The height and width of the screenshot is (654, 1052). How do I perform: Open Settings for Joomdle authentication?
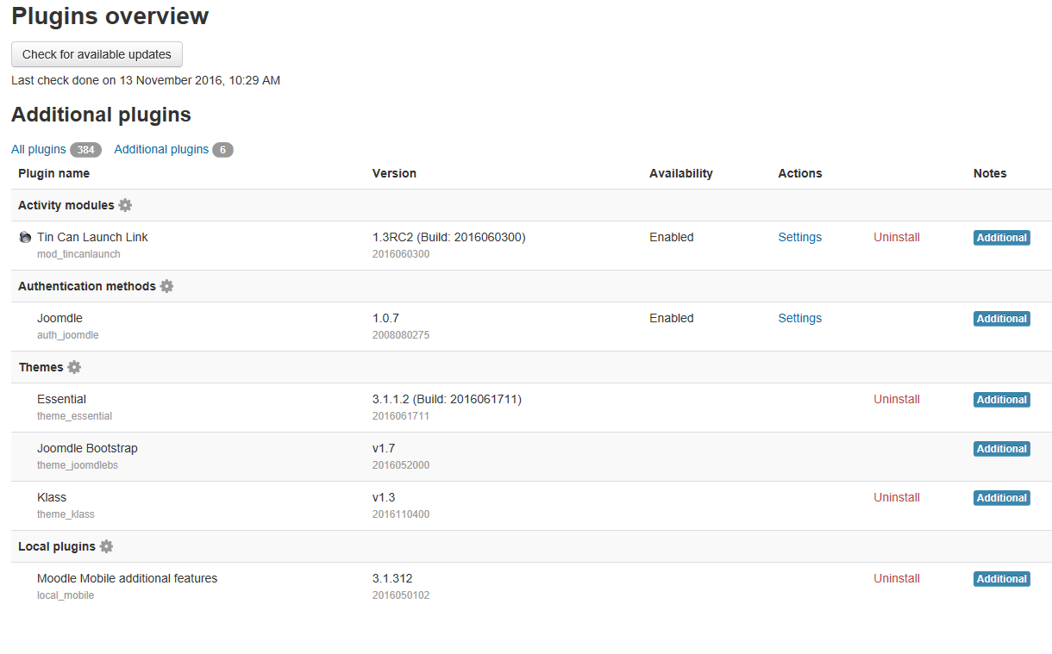tap(799, 319)
